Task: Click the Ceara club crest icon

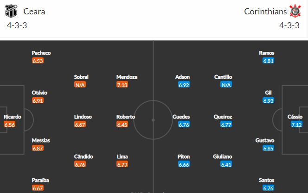Action: tap(11, 11)
